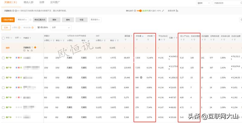Click orange info icon in 流量智选 row
242x123 pixels.
click(35, 47)
